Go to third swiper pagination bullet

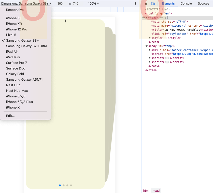67,185
